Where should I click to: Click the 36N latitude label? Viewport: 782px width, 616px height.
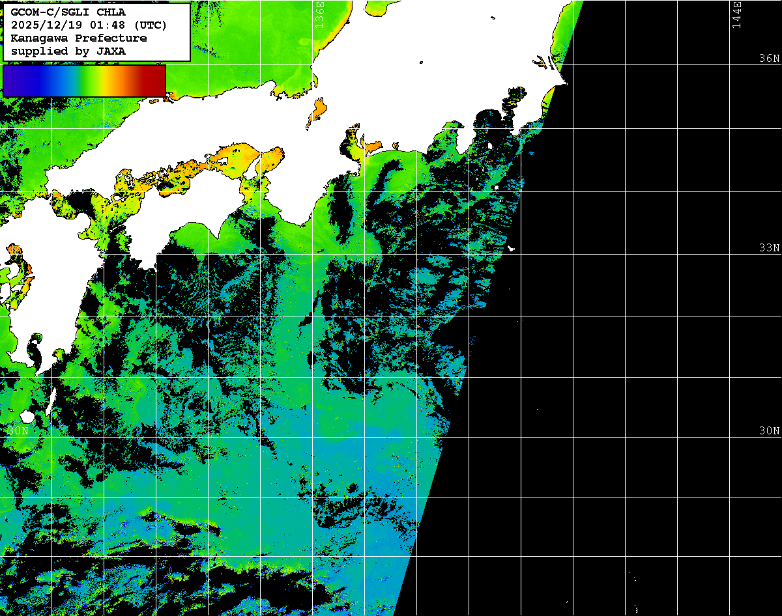tap(769, 59)
